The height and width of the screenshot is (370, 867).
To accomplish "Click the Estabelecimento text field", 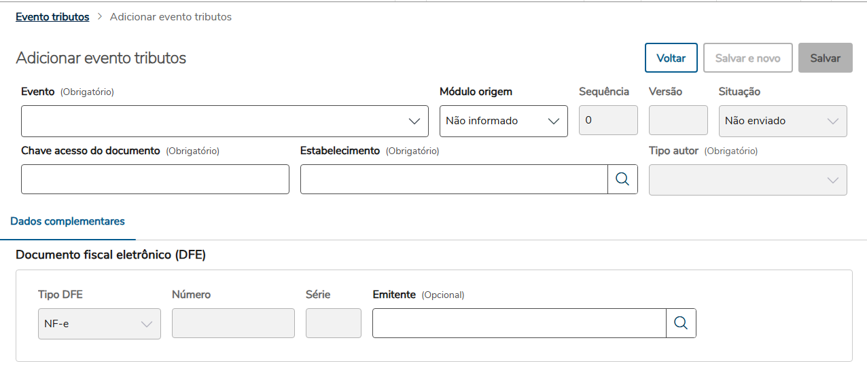I will click(x=454, y=179).
